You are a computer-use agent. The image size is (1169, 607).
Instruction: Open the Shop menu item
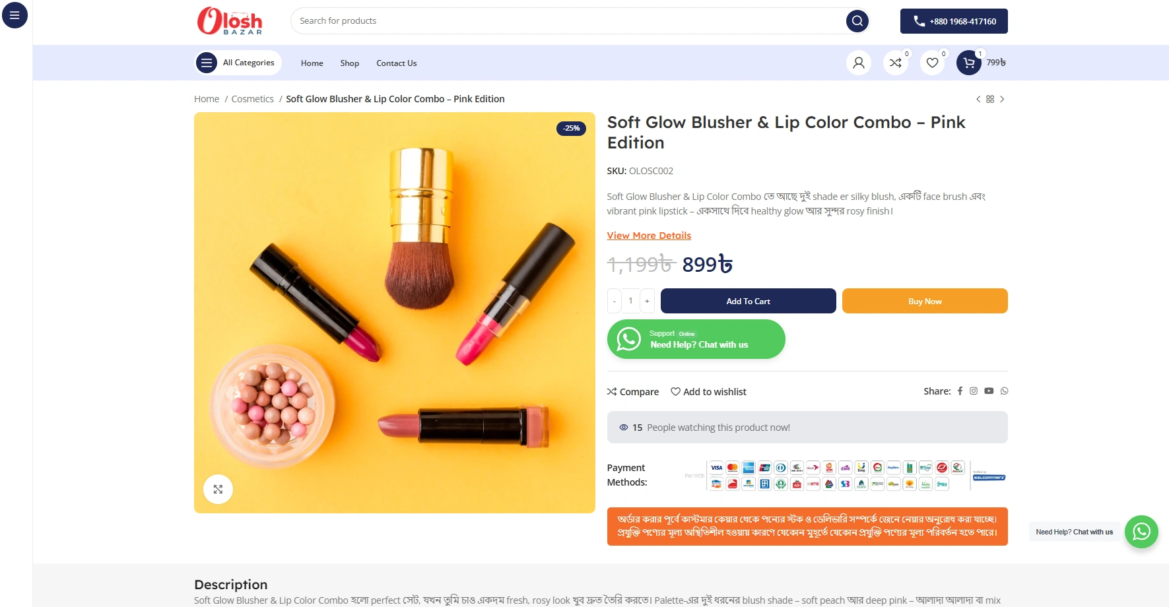click(350, 63)
